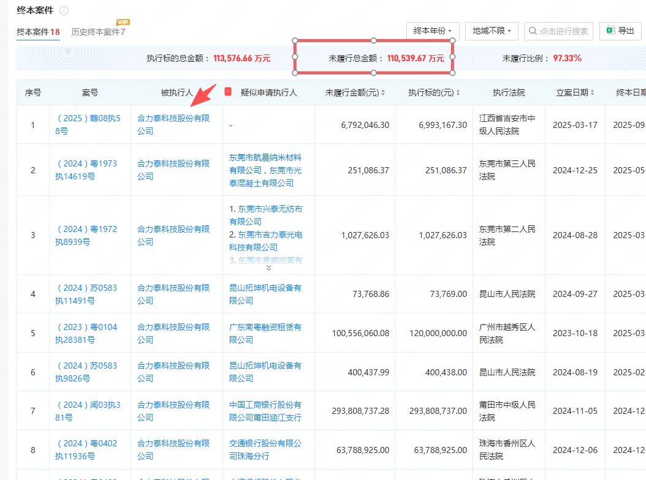This screenshot has height=480, width=646.
Task: Click the VIP badge above 历史终本案件
Action: [123, 22]
